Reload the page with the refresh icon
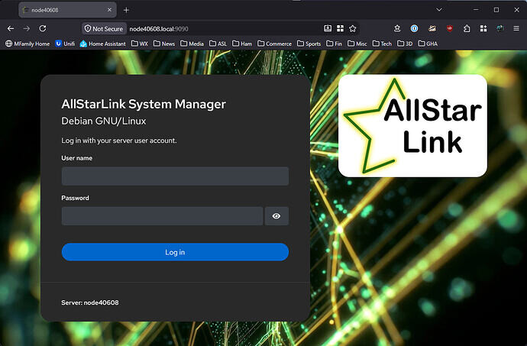527x346 pixels. pos(43,28)
